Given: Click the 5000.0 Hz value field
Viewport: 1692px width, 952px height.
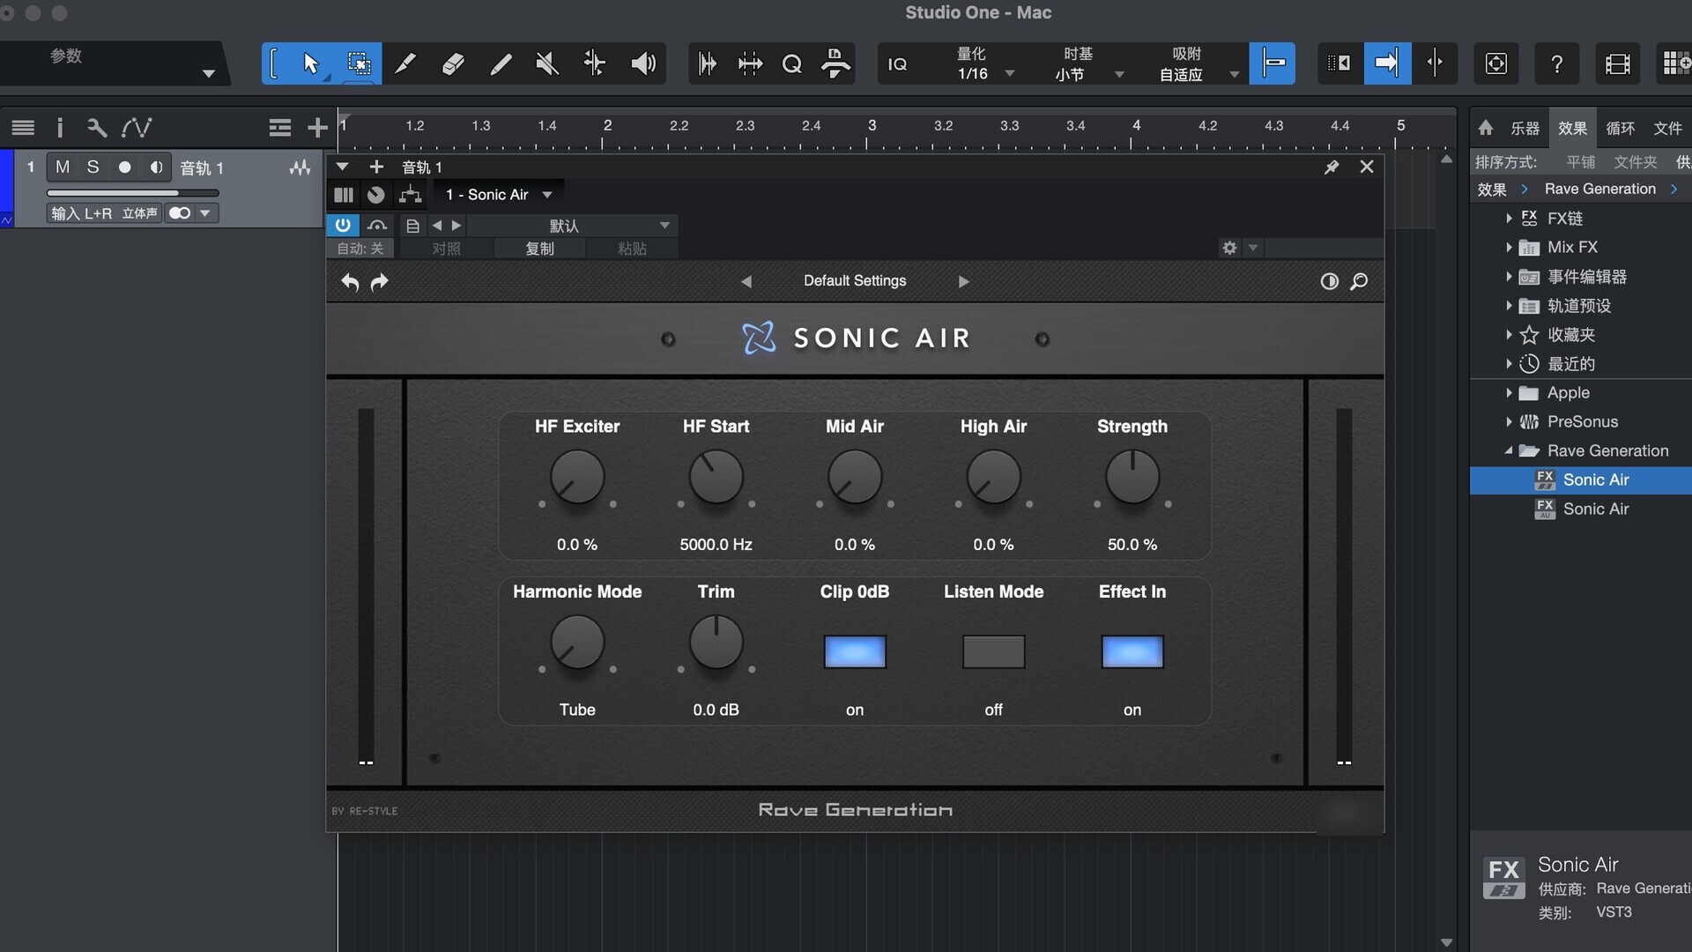Looking at the screenshot, I should pos(716,545).
